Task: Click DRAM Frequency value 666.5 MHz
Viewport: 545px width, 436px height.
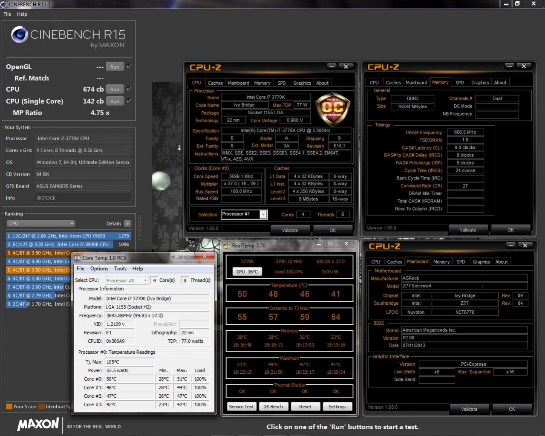Action: tap(465, 132)
